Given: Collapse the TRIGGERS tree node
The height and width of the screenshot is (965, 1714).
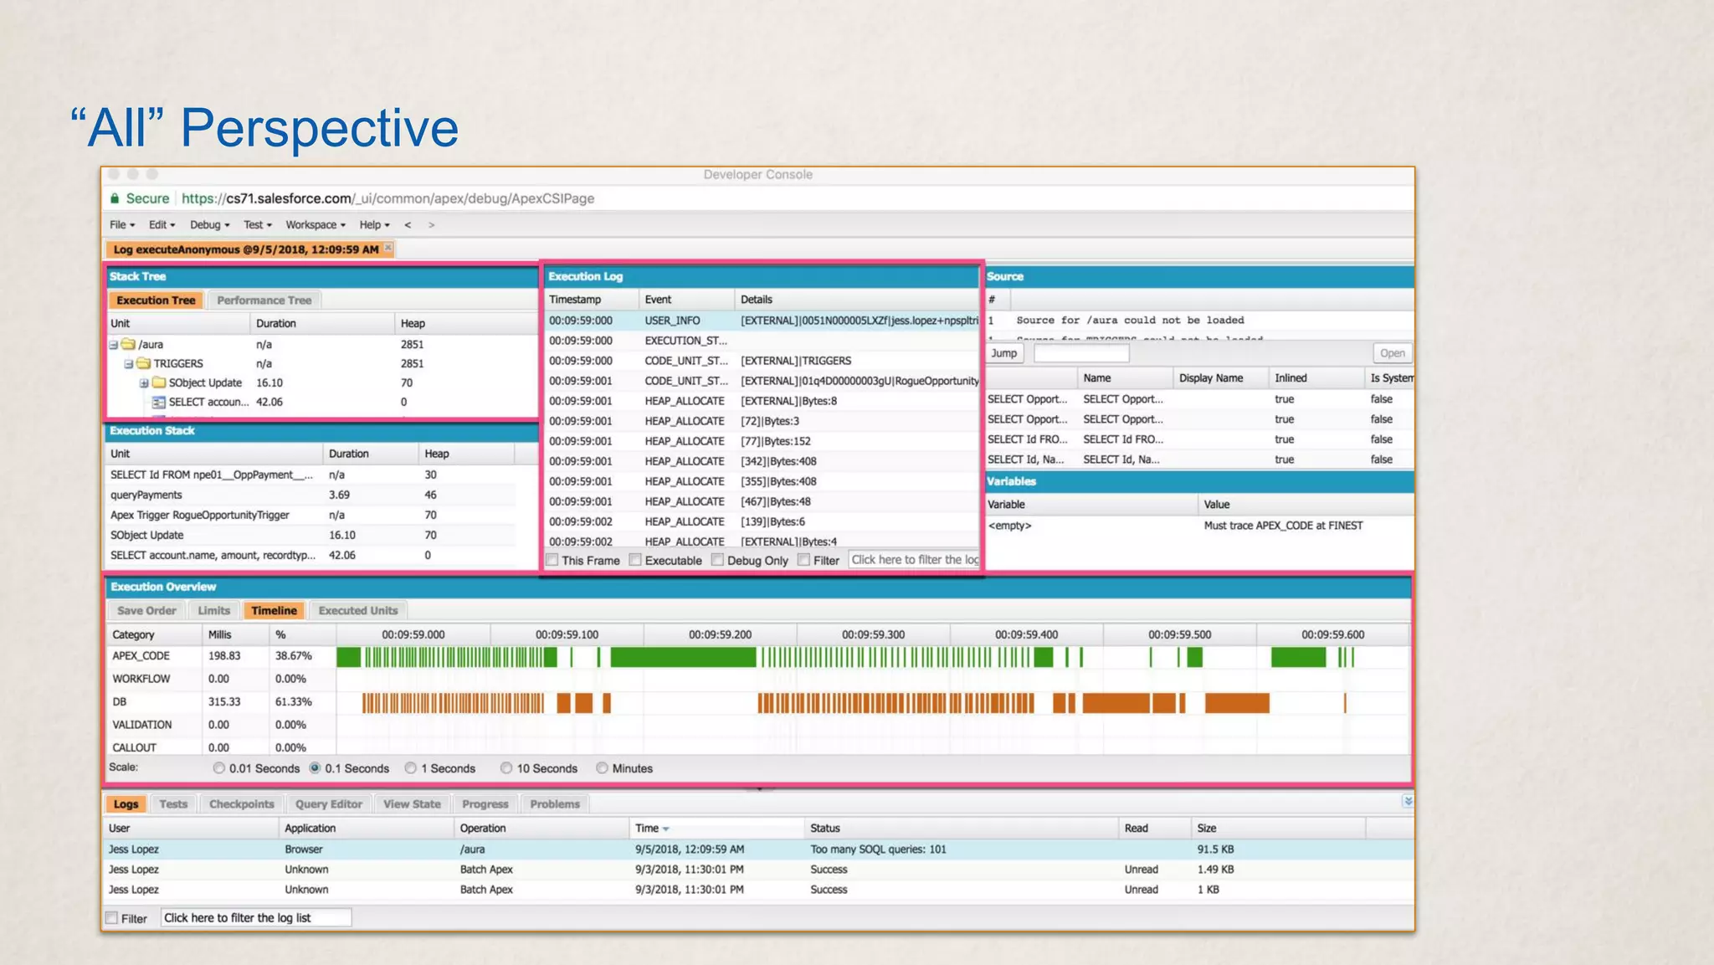Looking at the screenshot, I should click(129, 363).
